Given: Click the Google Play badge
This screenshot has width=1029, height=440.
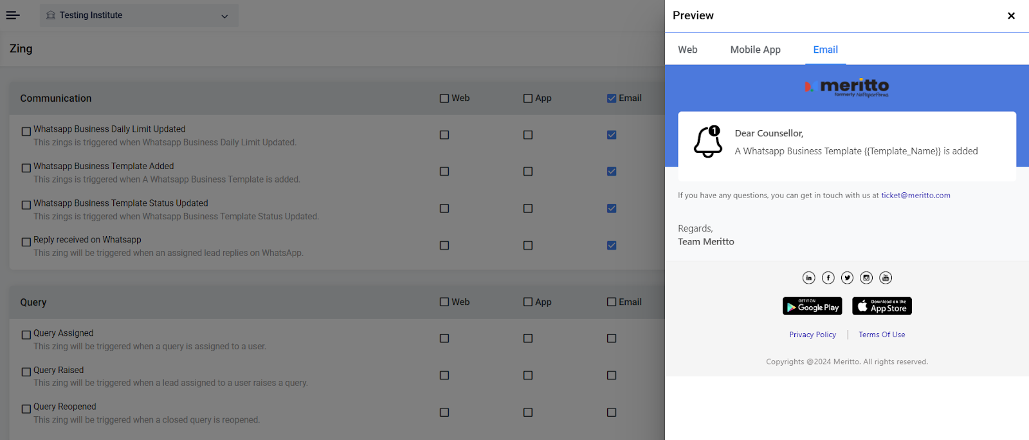Looking at the screenshot, I should [x=812, y=306].
